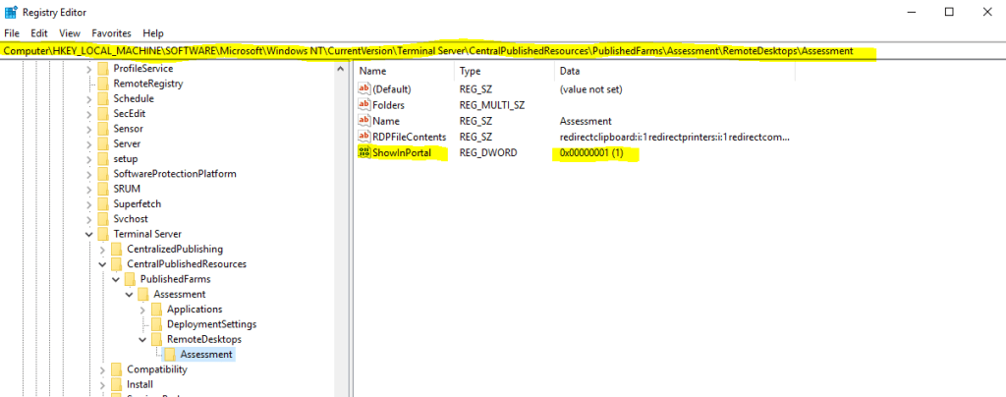Screen dimensions: 1006x397
Task: Expand the setup key
Action: [89, 159]
